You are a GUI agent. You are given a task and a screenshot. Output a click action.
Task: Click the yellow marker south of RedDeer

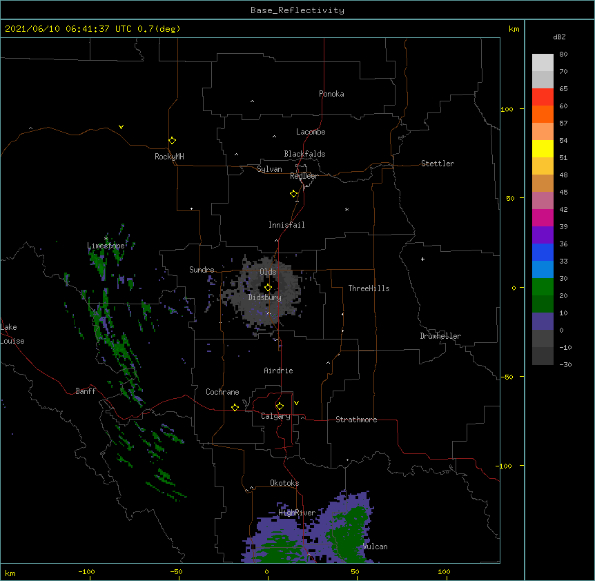tap(294, 193)
